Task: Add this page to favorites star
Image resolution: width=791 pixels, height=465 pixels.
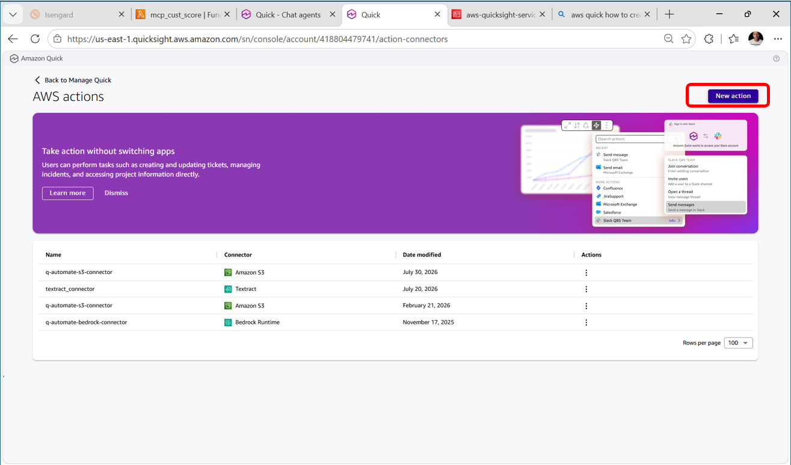Action: tap(686, 39)
